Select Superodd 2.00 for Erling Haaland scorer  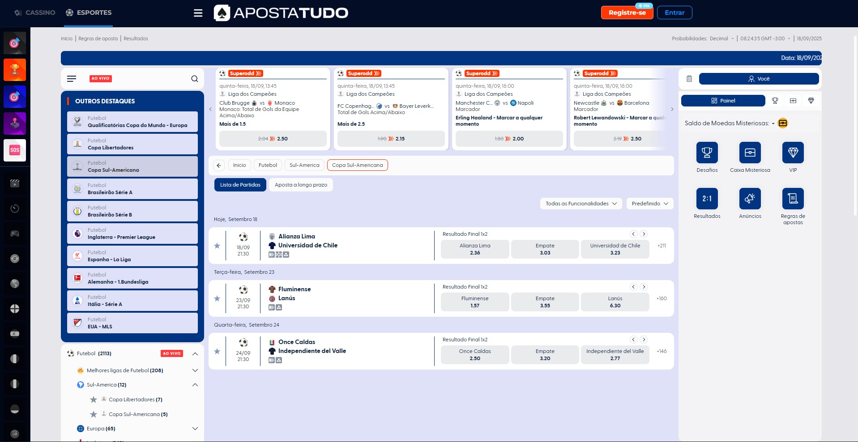(x=509, y=139)
